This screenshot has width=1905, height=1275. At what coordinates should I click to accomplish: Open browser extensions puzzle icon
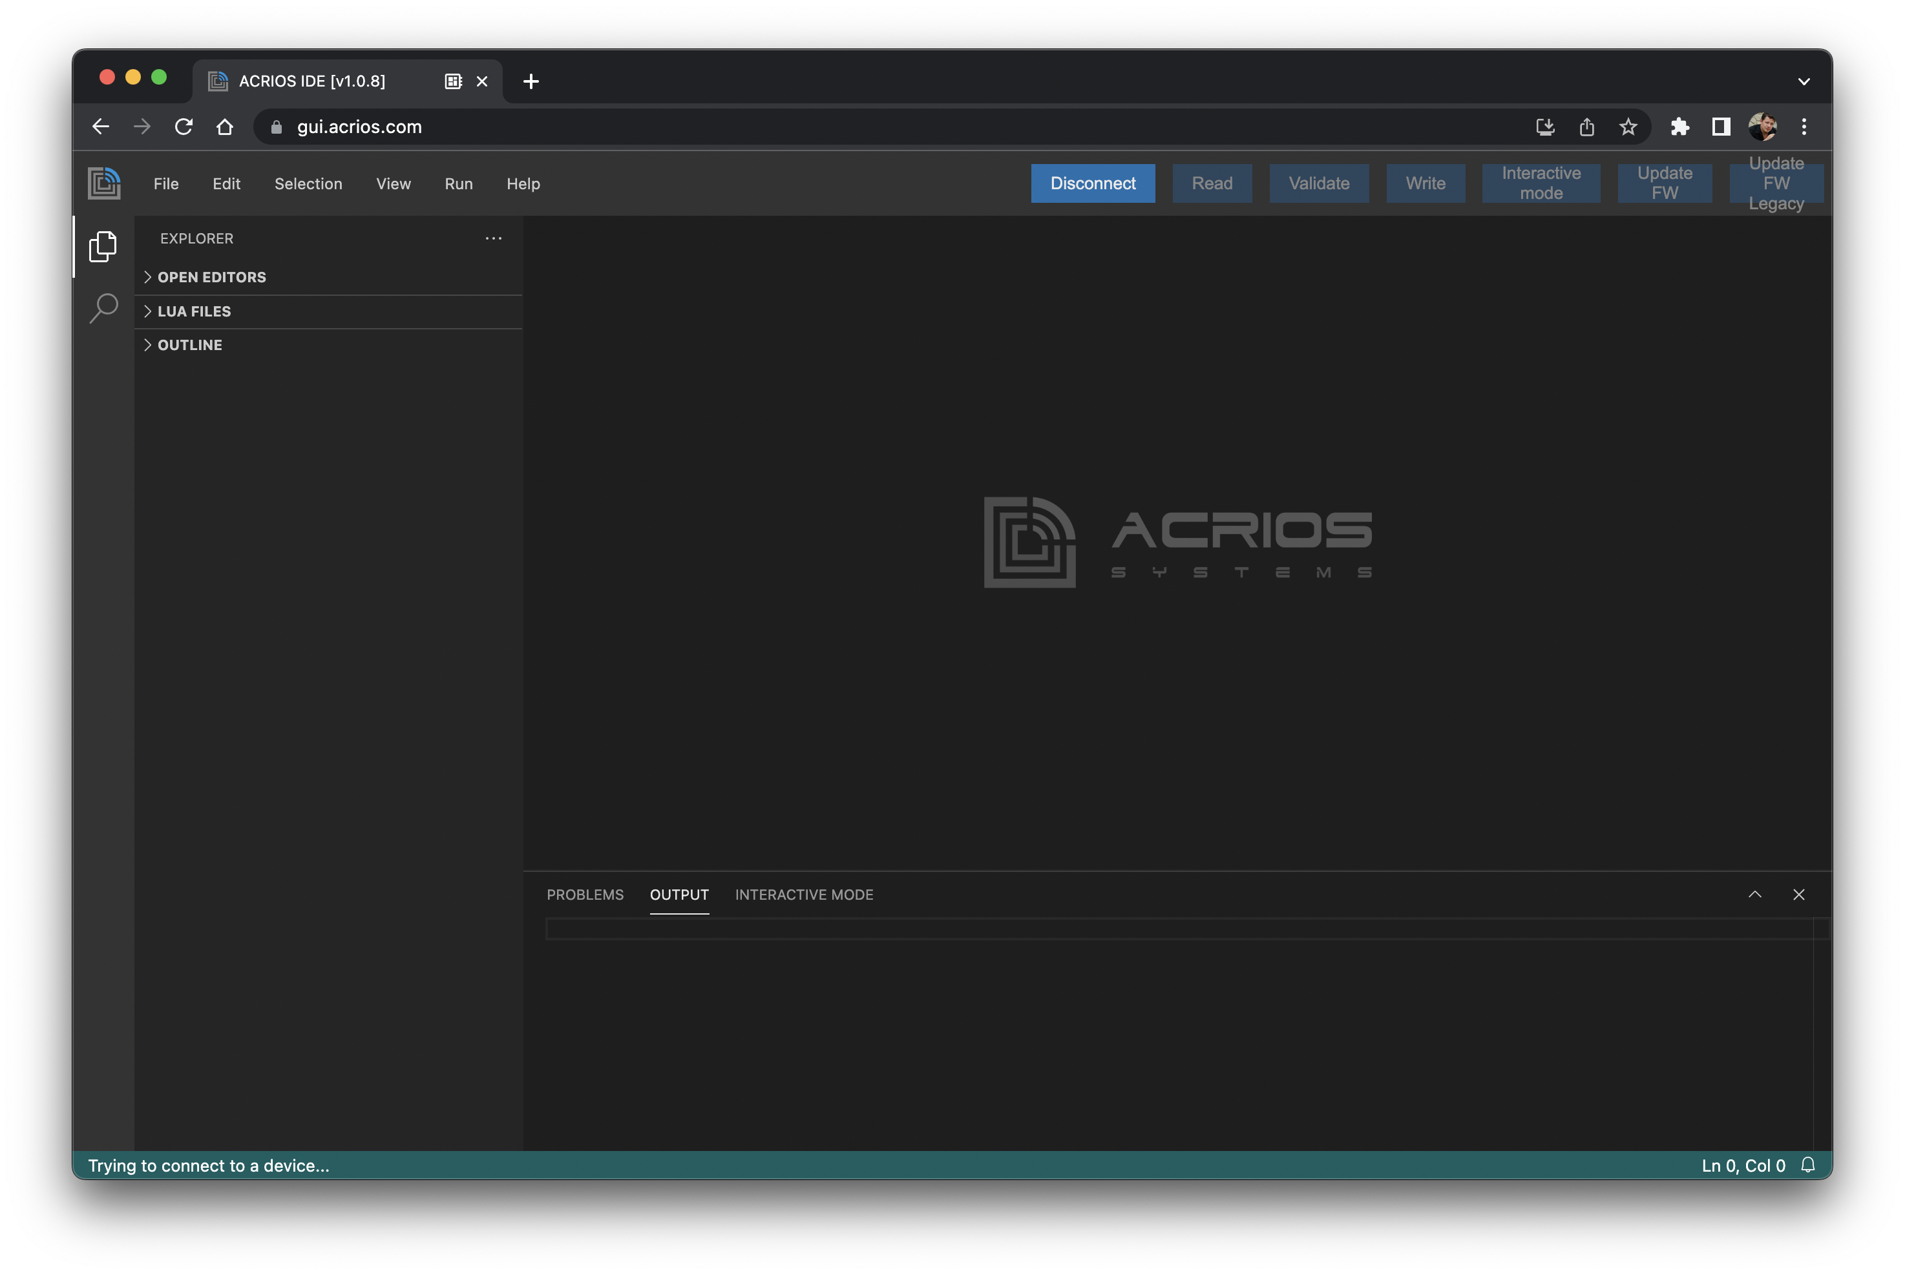[1679, 127]
